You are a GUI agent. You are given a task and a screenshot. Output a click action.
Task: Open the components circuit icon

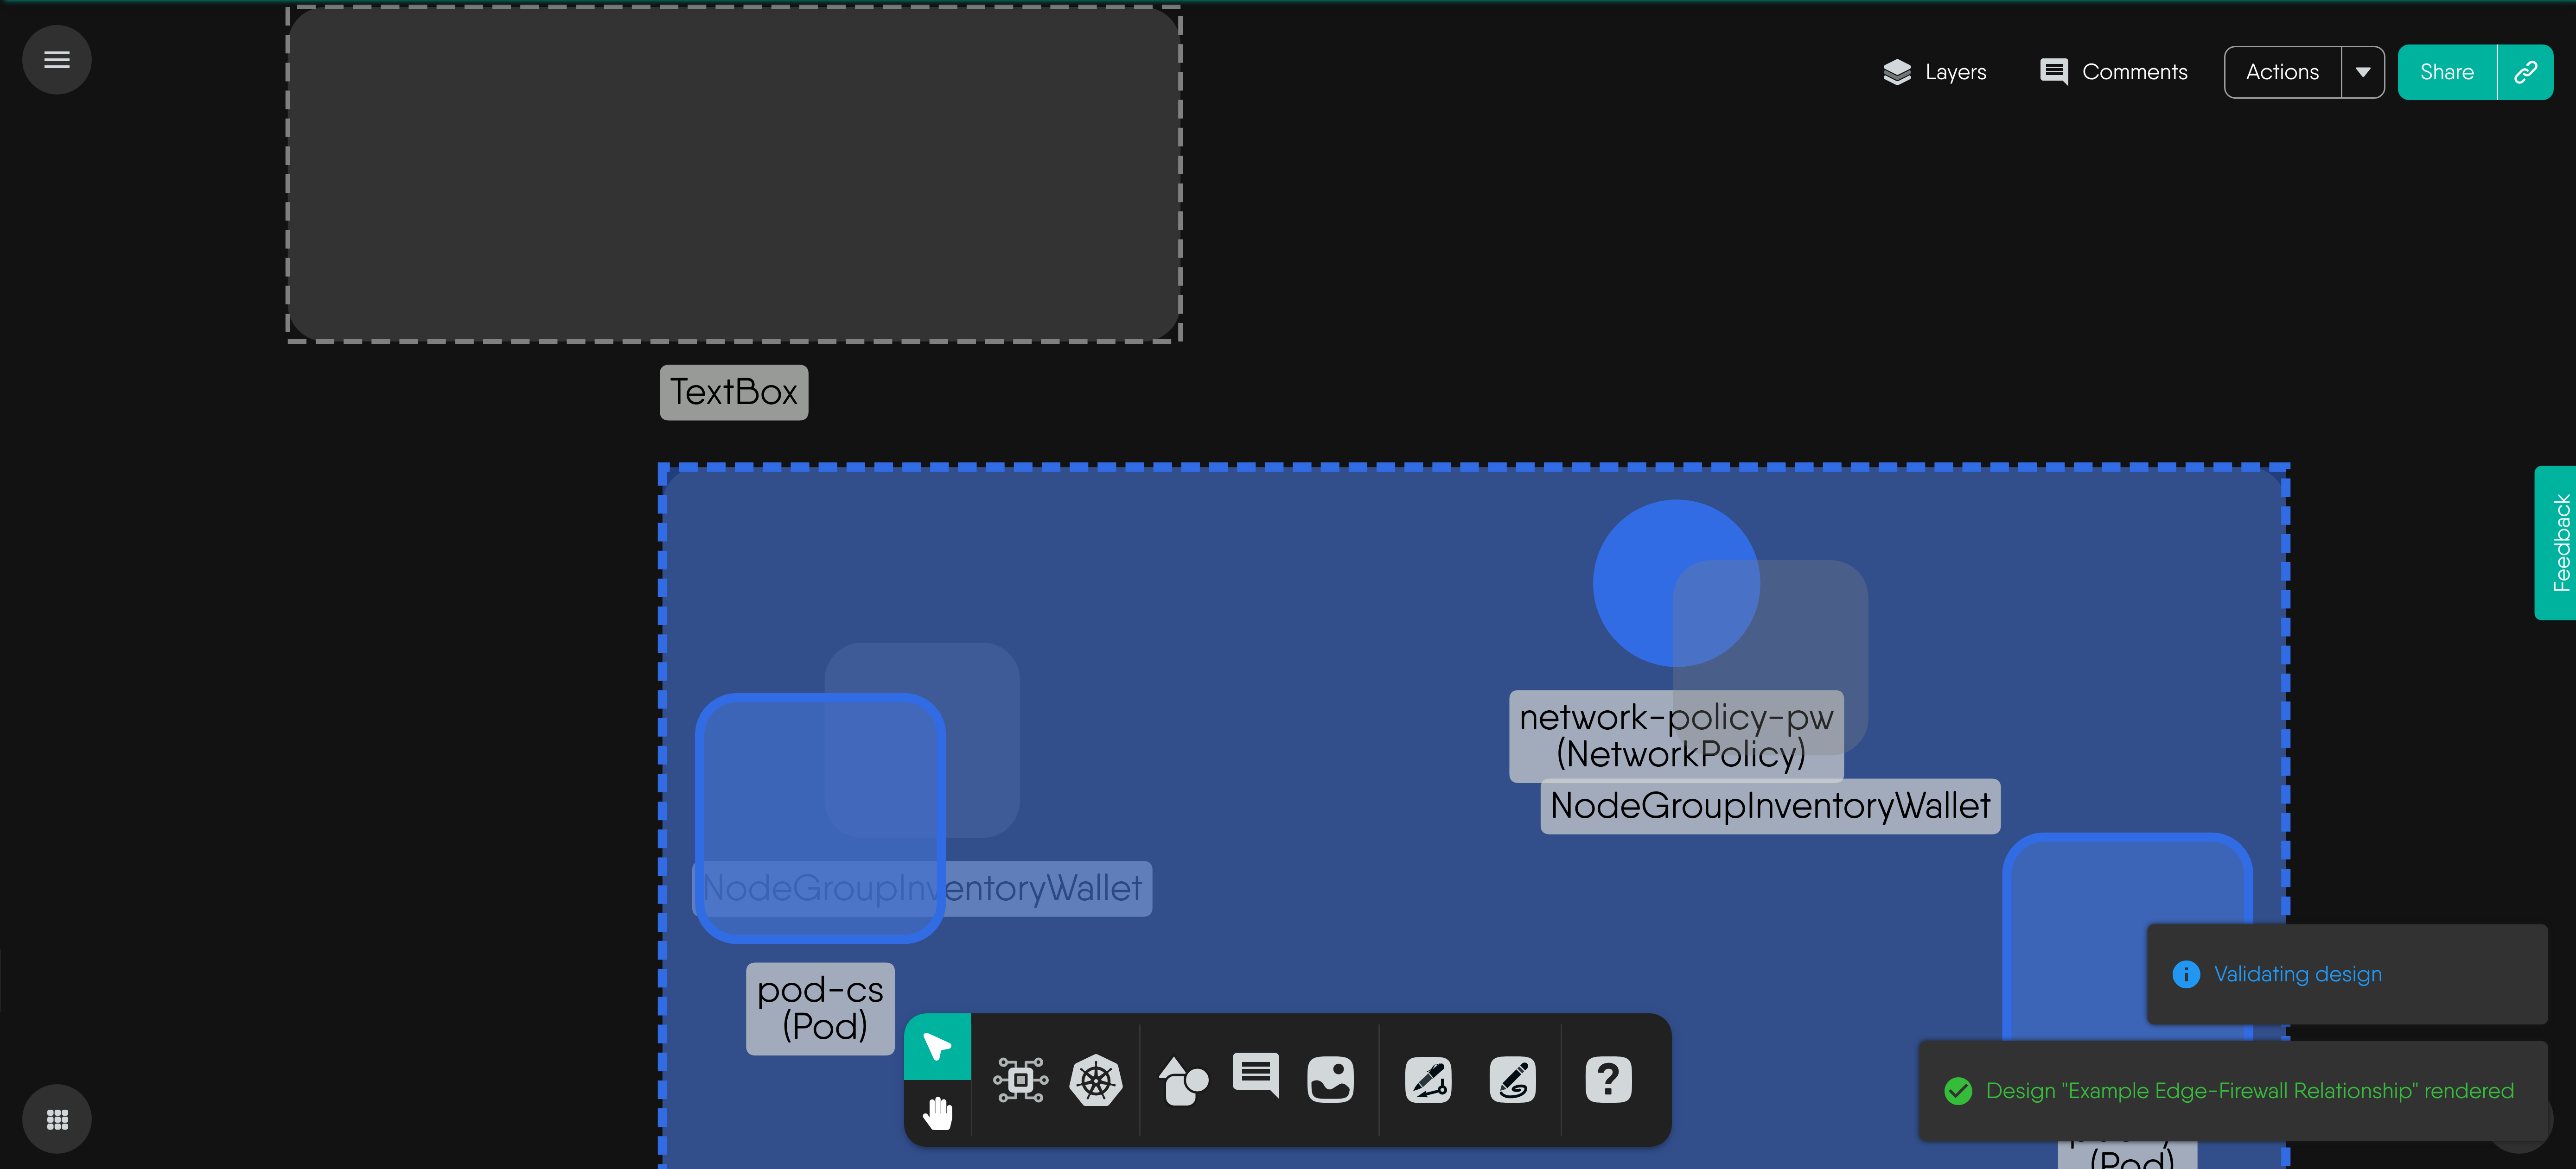1020,1079
